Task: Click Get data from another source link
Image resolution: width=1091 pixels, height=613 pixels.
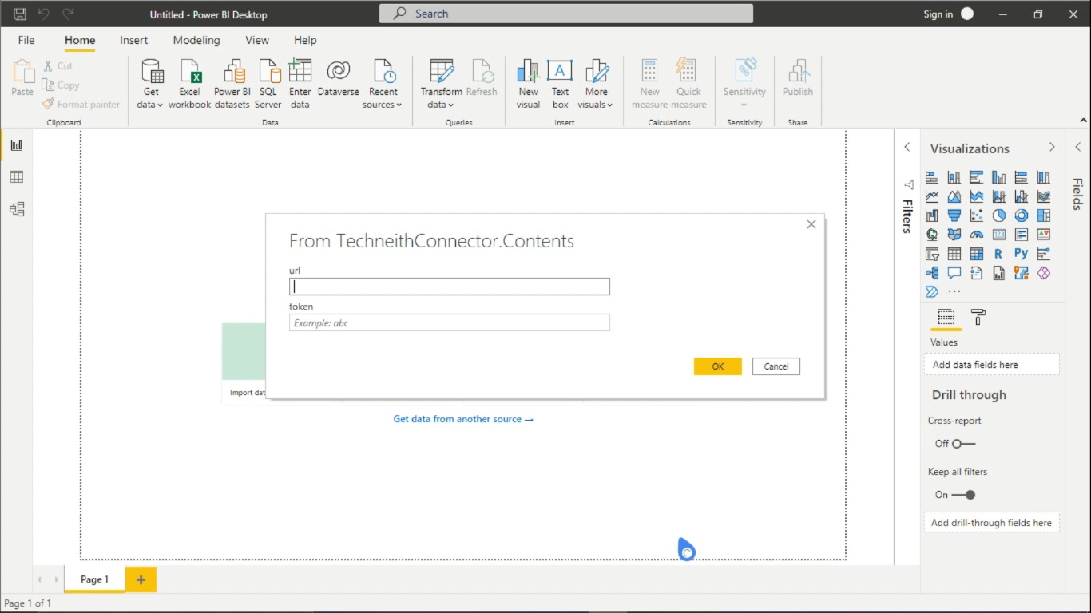Action: click(463, 419)
